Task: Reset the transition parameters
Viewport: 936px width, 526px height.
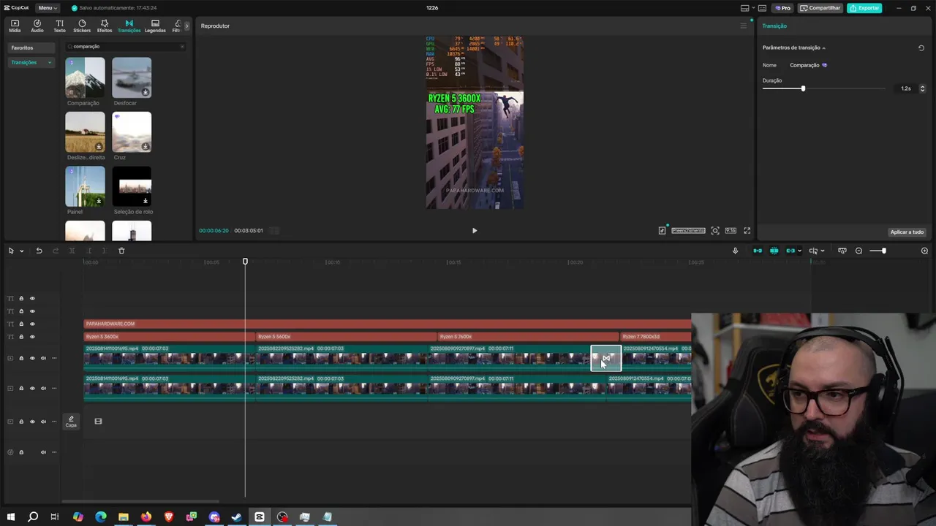Action: (921, 48)
